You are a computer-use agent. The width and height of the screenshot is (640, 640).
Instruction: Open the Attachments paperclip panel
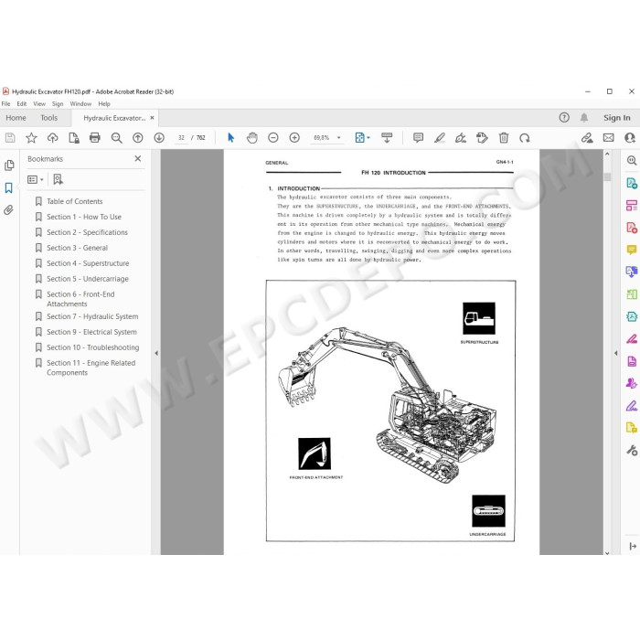tap(8, 210)
